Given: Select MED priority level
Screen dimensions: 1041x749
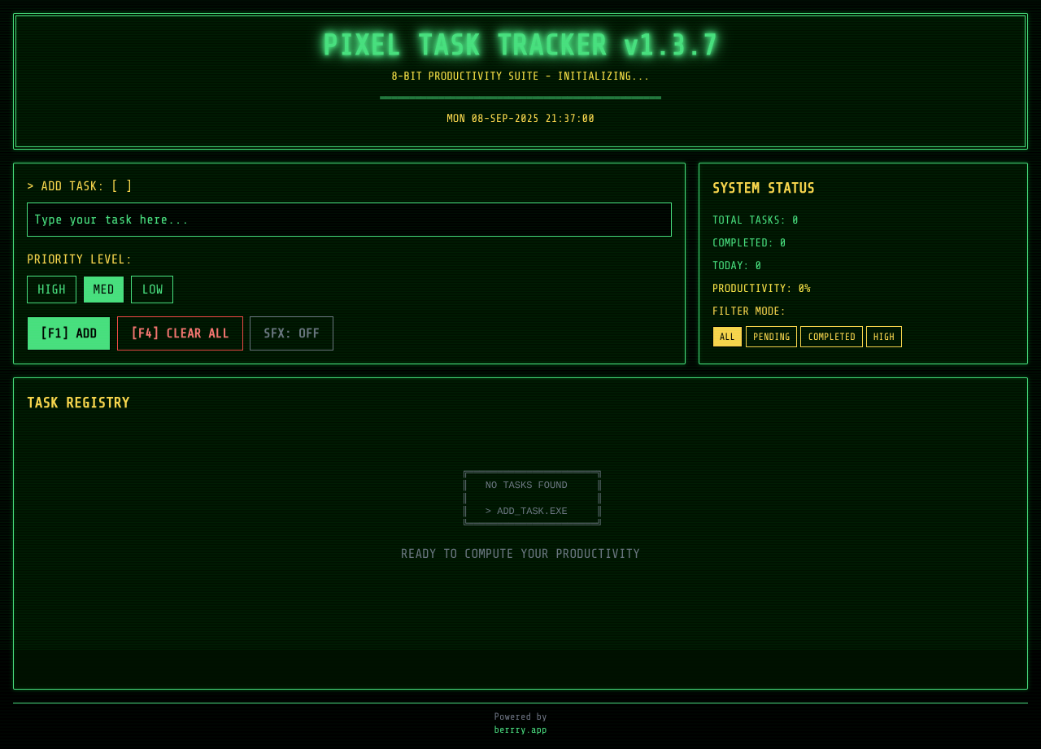Looking at the screenshot, I should pyautogui.click(x=103, y=289).
